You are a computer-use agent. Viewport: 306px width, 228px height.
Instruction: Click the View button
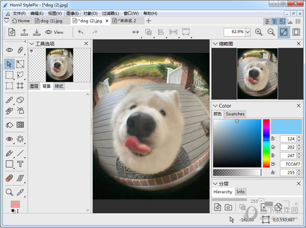[x=54, y=32]
